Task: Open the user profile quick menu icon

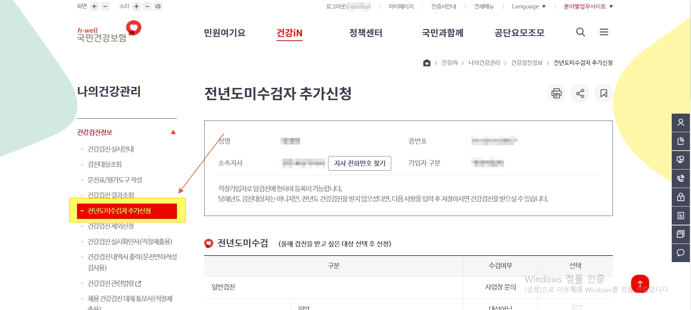Action: point(681,123)
